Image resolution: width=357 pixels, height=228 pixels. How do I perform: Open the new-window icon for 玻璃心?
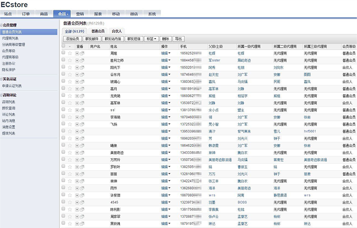tap(82, 82)
